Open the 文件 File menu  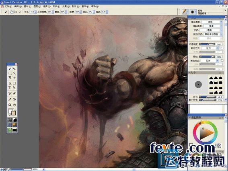click(x=8, y=6)
